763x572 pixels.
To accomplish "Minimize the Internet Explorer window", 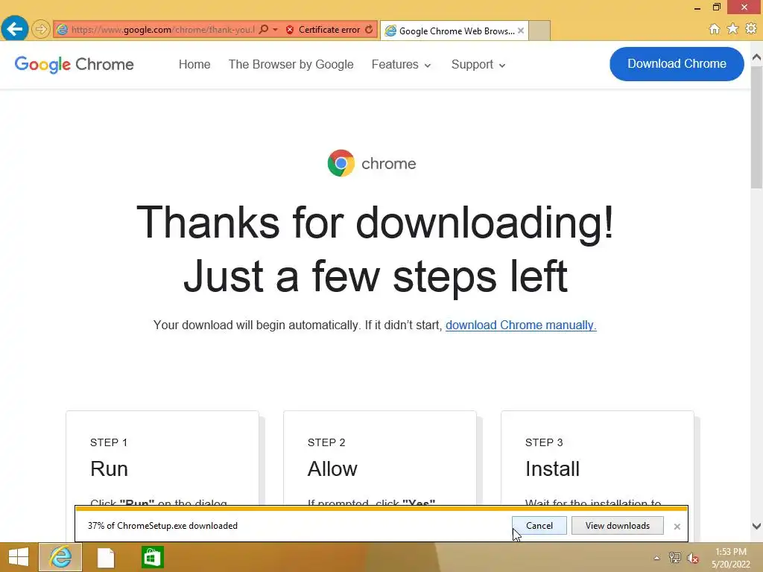I will tap(697, 7).
